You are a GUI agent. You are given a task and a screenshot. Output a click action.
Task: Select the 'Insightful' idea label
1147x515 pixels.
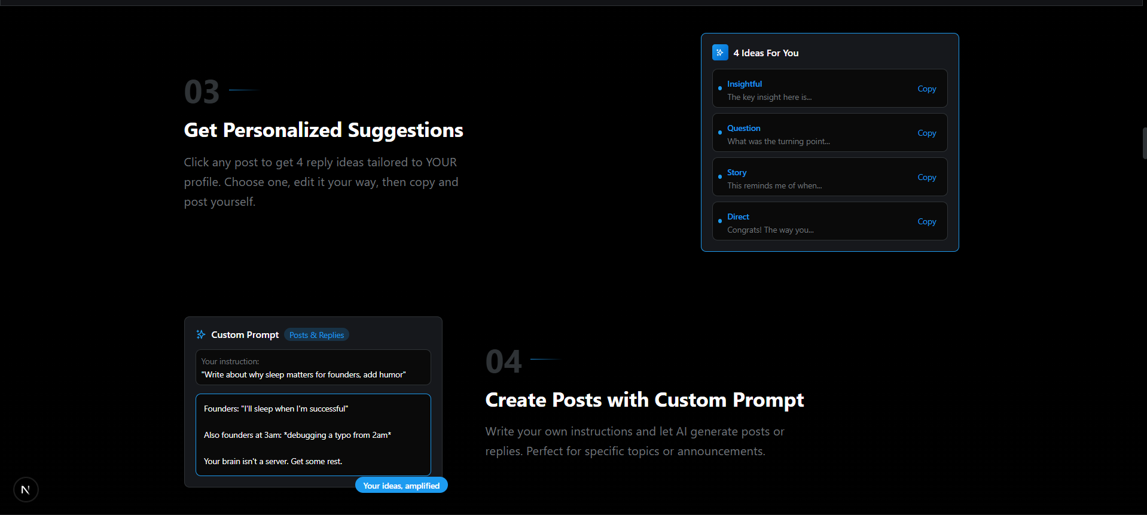745,84
